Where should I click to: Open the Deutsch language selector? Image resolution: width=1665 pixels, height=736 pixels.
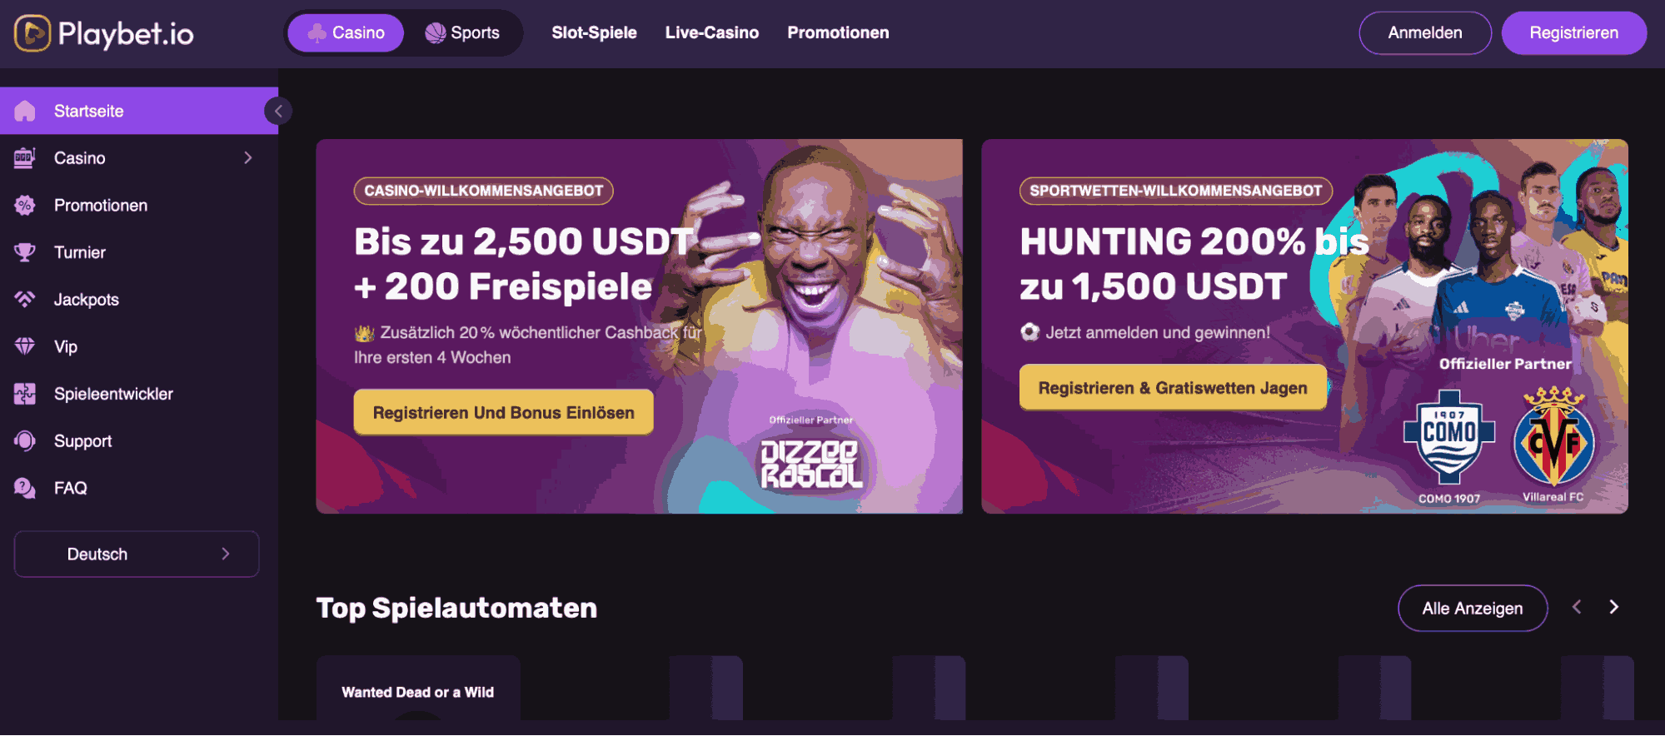[x=137, y=554]
